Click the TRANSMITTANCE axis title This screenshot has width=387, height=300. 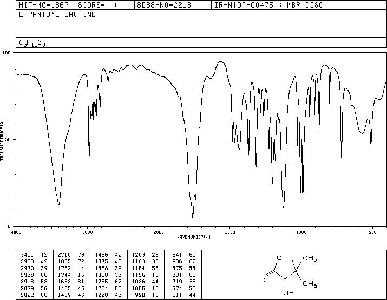(2, 139)
